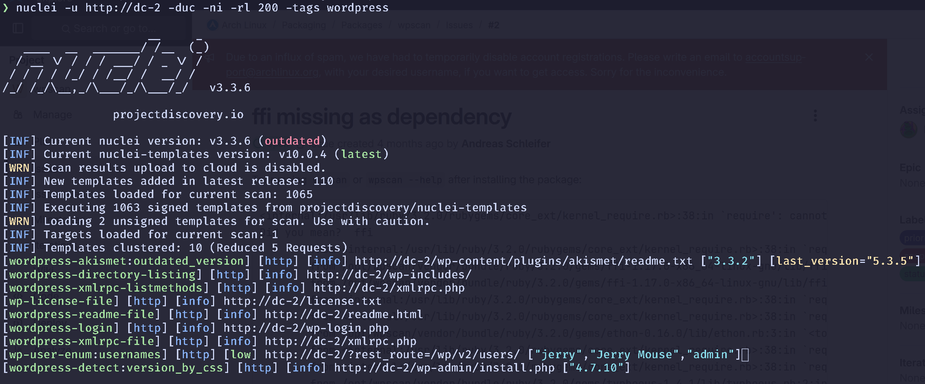925x384 pixels.
Task: Click the http://dc-2/wp-includes/ URL
Action: pyautogui.click(x=389, y=275)
